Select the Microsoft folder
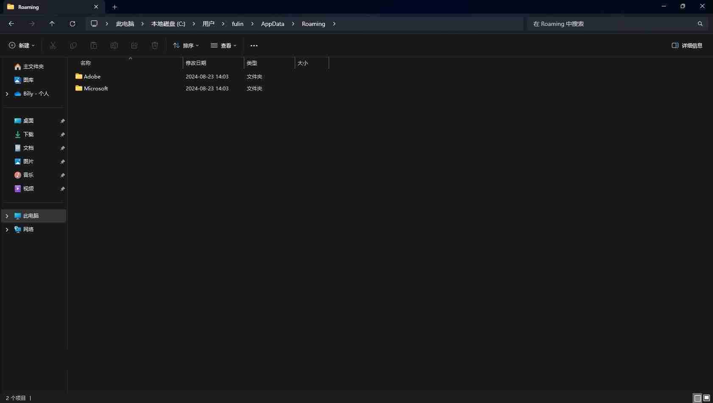The image size is (713, 403). click(x=96, y=89)
